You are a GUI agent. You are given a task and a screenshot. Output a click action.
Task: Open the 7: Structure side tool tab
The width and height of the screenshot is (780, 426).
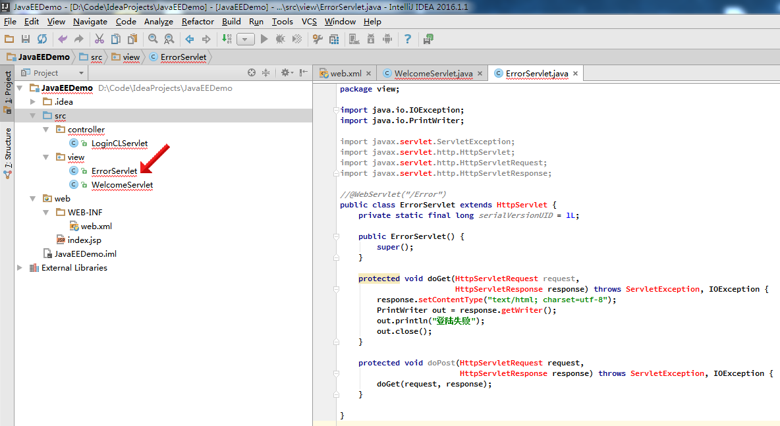pyautogui.click(x=7, y=153)
